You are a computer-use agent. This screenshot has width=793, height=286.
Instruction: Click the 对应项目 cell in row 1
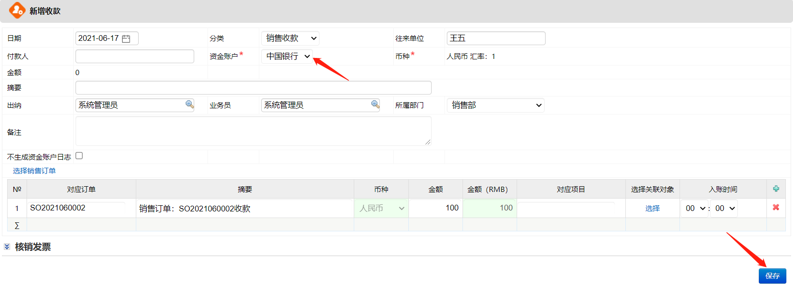[571, 208]
